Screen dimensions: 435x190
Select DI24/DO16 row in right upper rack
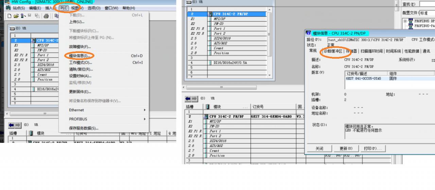pyautogui.click(x=227, y=38)
